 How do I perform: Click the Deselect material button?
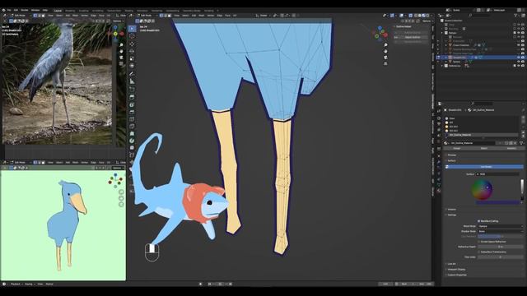511,148
